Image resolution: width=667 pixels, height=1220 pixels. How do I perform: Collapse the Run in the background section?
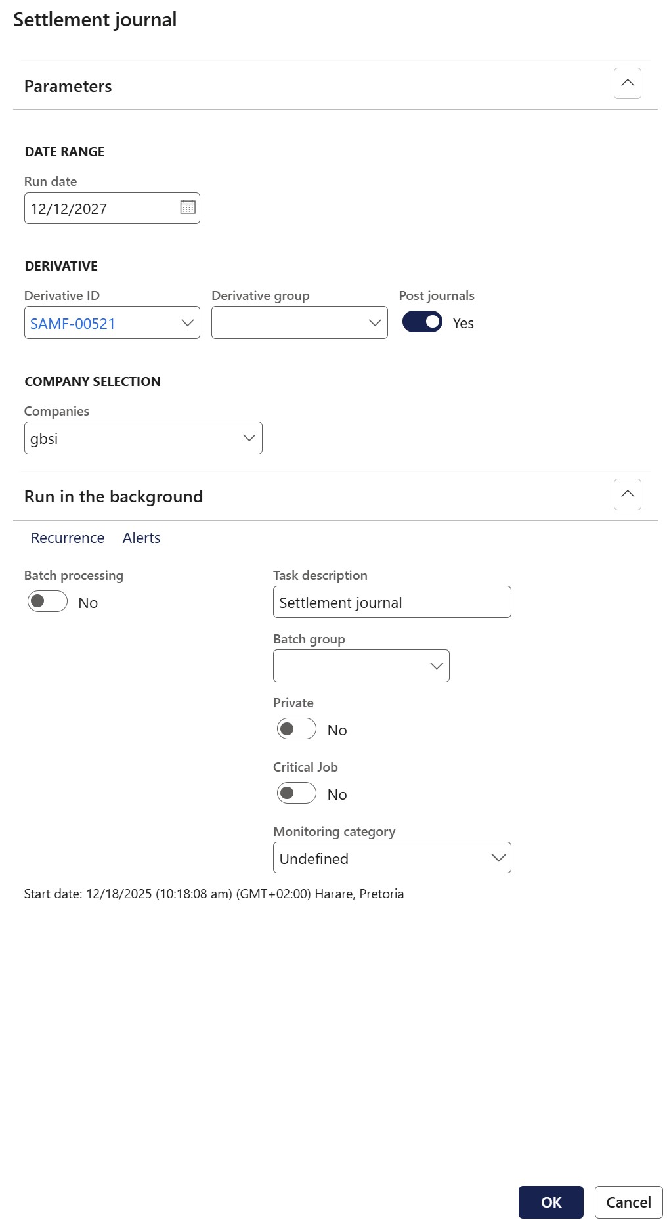click(x=627, y=494)
